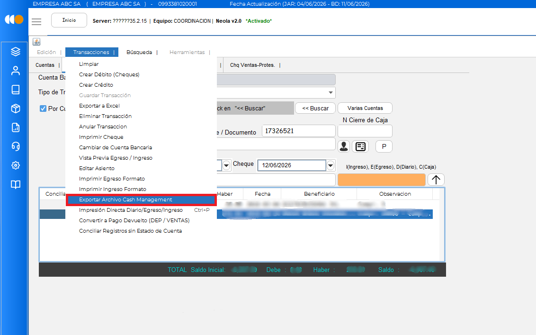Screen dimensions: 536x335
Task: Click the Neola logo icon
Action: coord(14,19)
